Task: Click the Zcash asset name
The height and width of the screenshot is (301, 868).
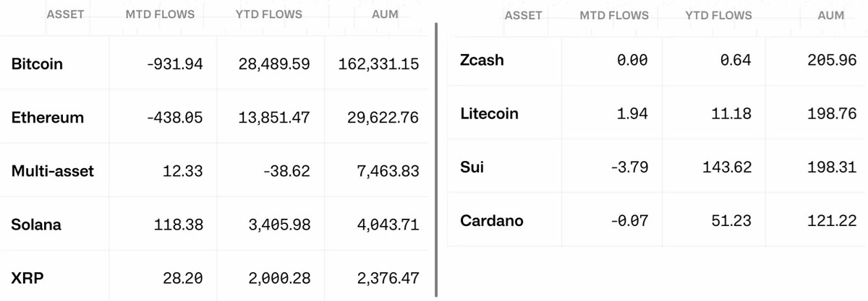Action: (482, 60)
